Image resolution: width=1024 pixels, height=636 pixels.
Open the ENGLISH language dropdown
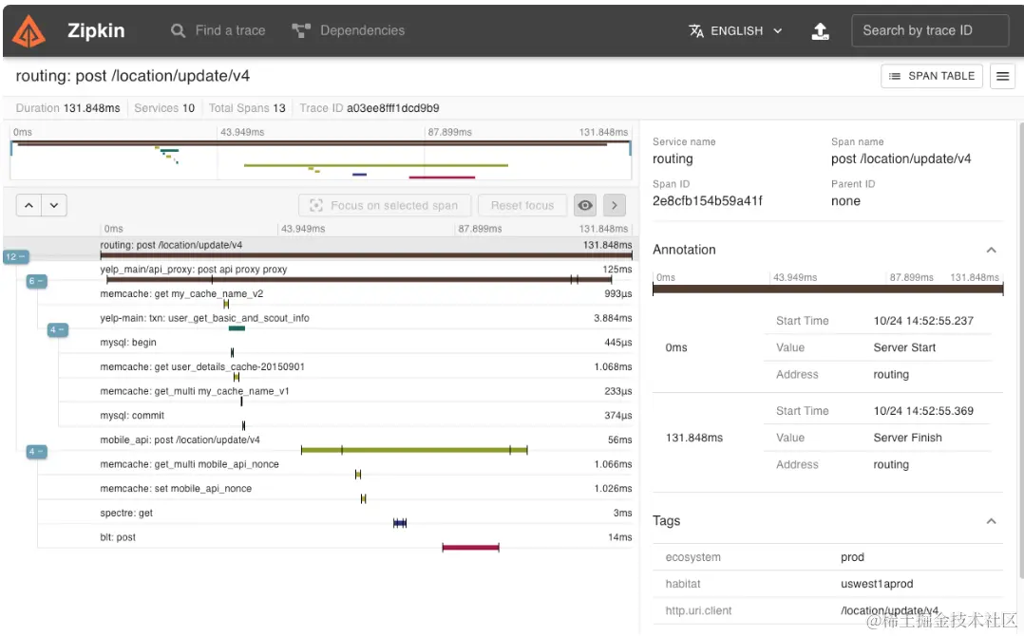pyautogui.click(x=735, y=30)
